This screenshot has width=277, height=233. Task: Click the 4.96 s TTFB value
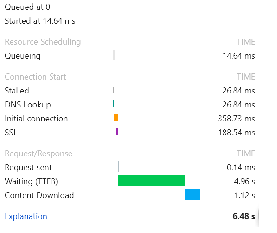pyautogui.click(x=245, y=181)
